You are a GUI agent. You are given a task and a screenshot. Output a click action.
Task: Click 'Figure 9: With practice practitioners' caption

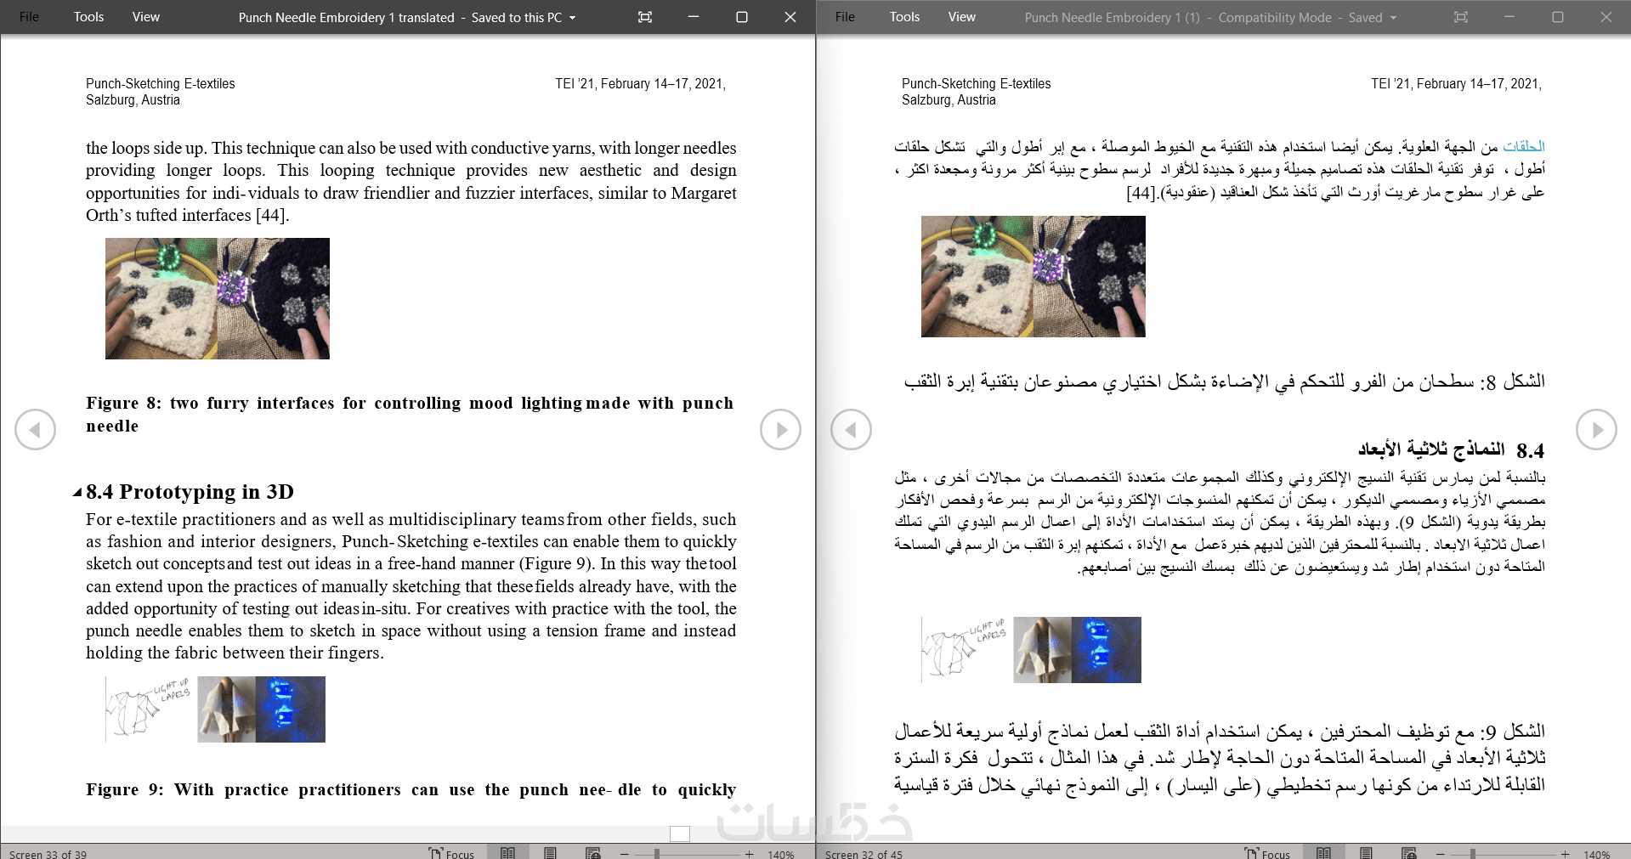pos(411,789)
